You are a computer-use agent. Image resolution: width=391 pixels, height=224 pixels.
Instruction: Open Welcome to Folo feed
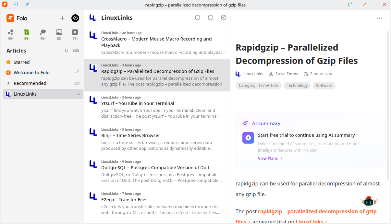pos(31,73)
